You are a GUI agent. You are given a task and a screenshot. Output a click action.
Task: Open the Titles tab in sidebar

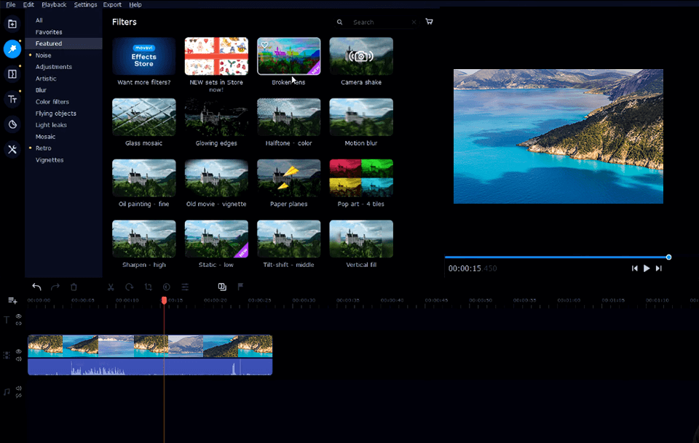click(x=12, y=99)
